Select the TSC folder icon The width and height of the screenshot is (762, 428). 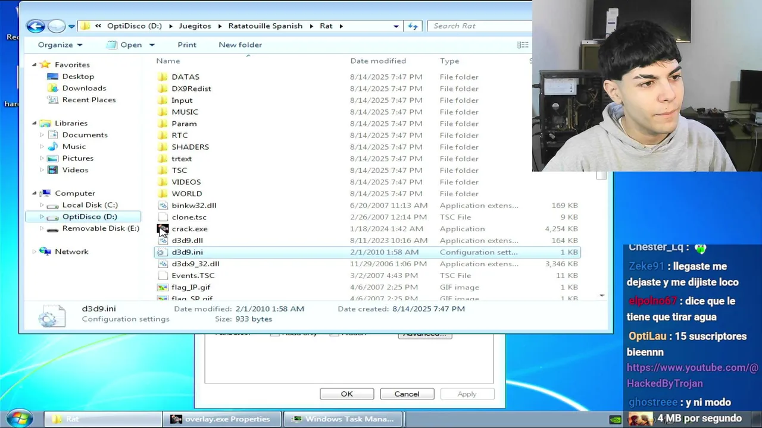pyautogui.click(x=163, y=170)
